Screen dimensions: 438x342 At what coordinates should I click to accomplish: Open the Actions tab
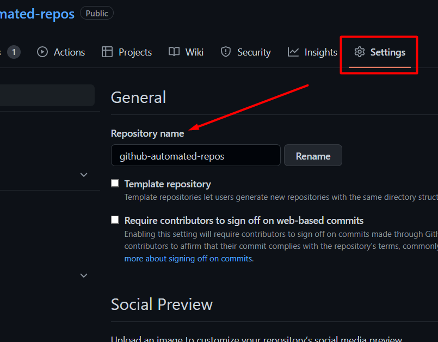(61, 52)
